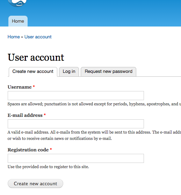Follow the User account breadcrumb link
This screenshot has width=181, height=195.
38,37
